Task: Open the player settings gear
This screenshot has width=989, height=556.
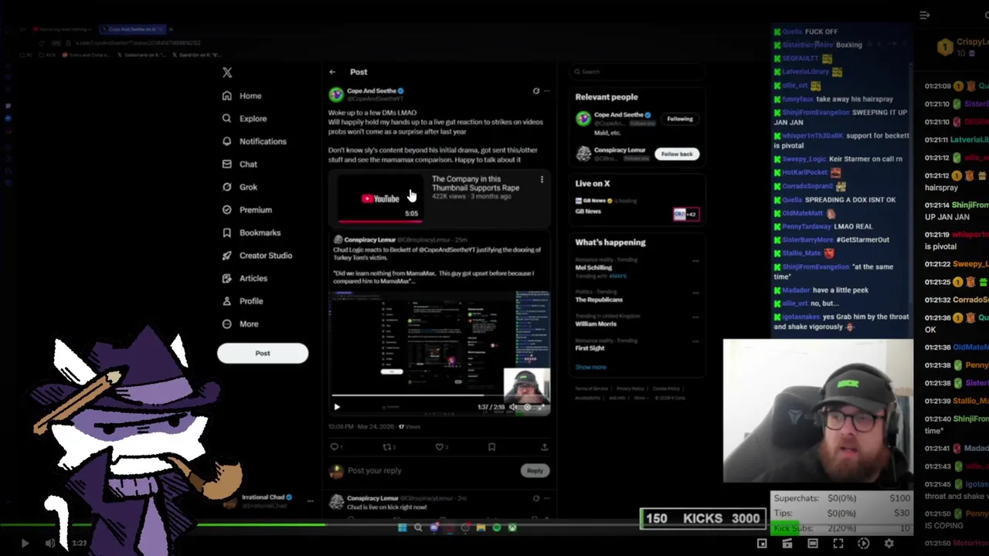Action: [x=889, y=544]
